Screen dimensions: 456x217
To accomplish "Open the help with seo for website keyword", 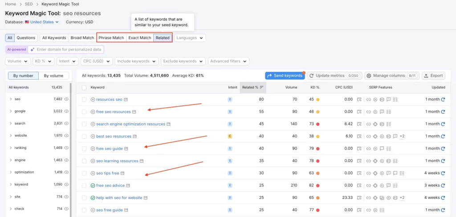I will (x=119, y=198).
